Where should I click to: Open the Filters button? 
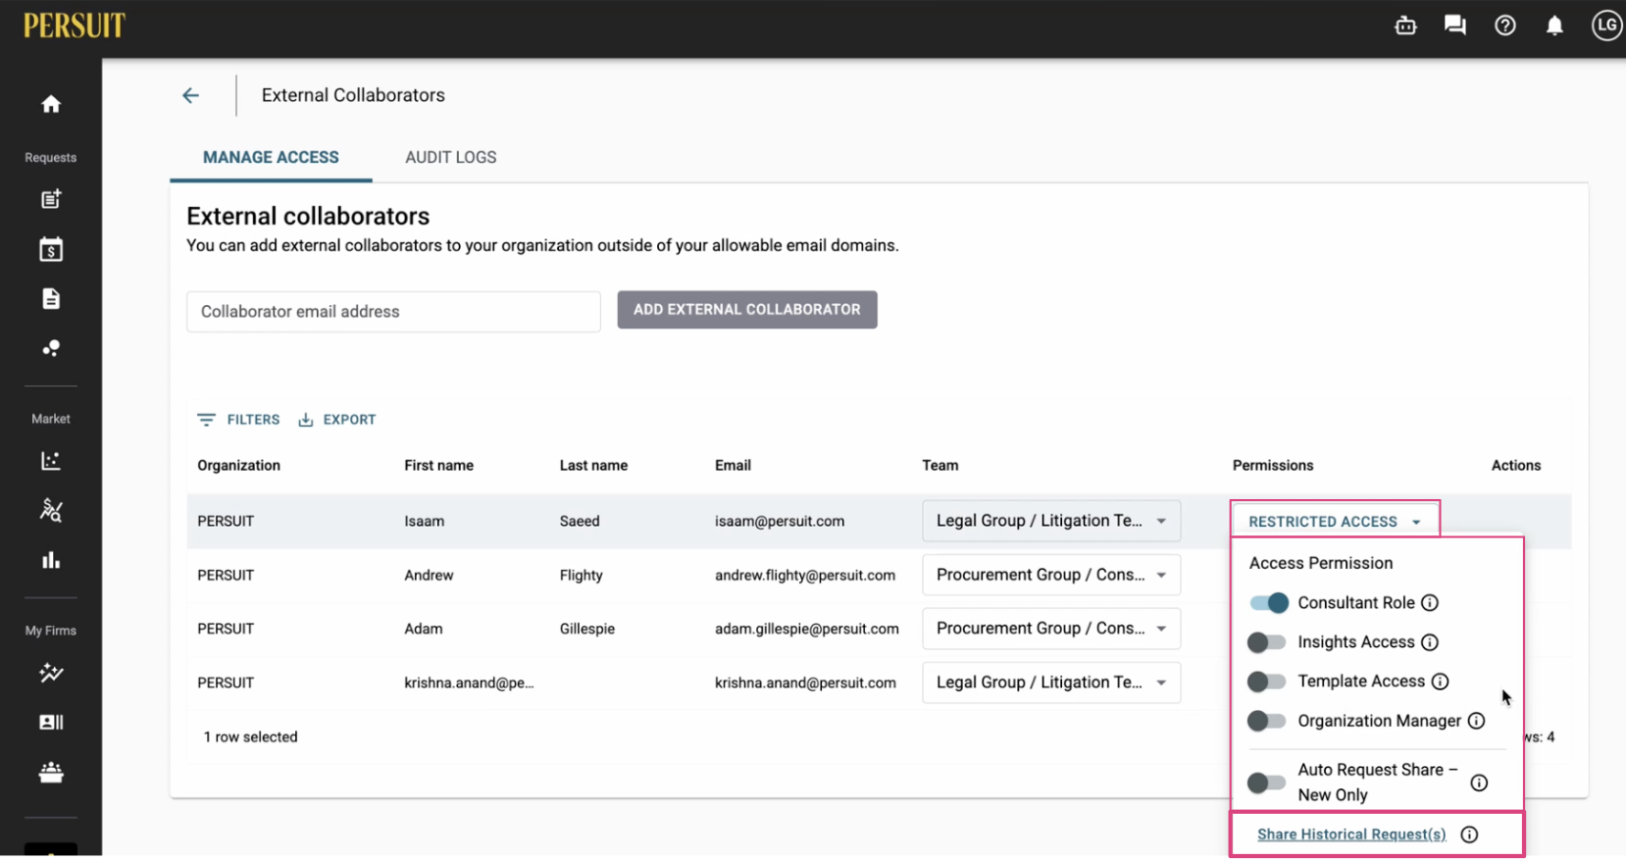(238, 420)
